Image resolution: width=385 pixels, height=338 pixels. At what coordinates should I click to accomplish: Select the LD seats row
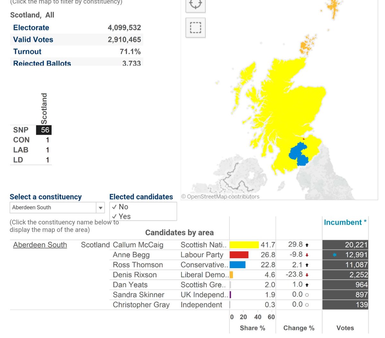[x=31, y=160]
